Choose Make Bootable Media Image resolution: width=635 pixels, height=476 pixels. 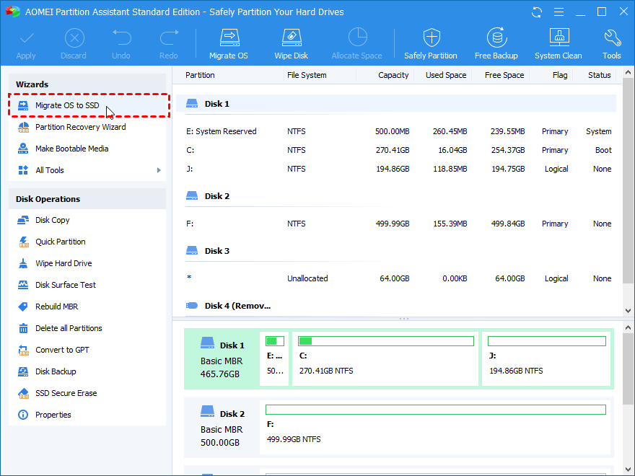click(71, 149)
